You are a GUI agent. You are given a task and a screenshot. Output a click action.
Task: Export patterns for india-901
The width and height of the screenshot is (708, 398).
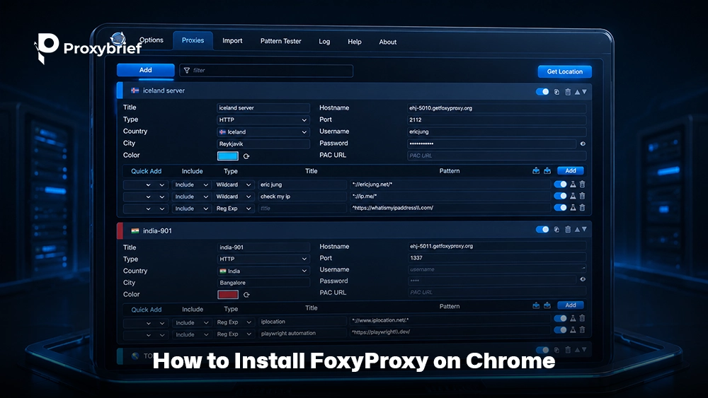click(547, 305)
